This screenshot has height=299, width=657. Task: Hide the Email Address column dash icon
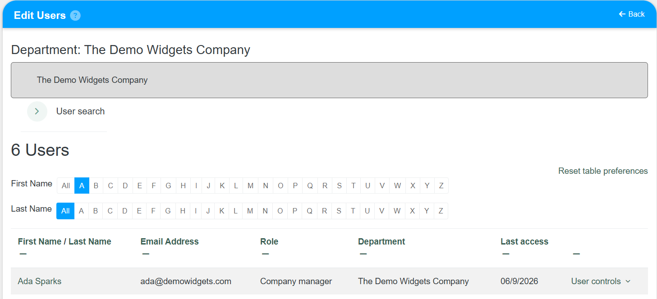coord(146,254)
